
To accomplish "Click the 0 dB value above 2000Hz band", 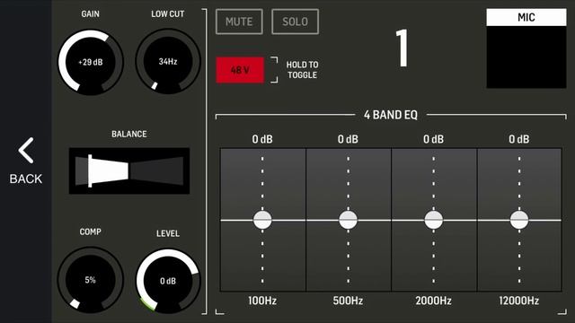I will click(433, 139).
